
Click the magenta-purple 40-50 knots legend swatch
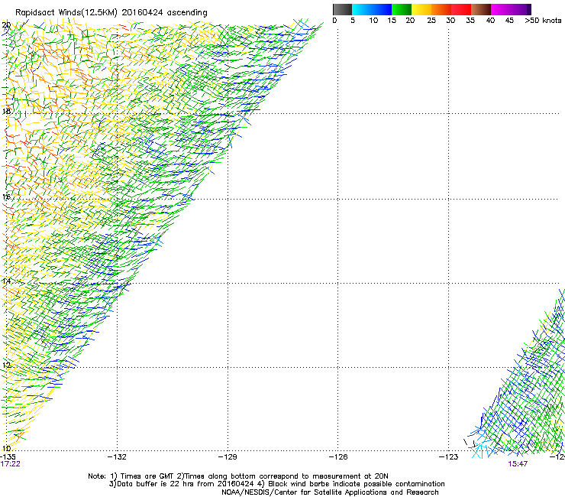coord(511,9)
